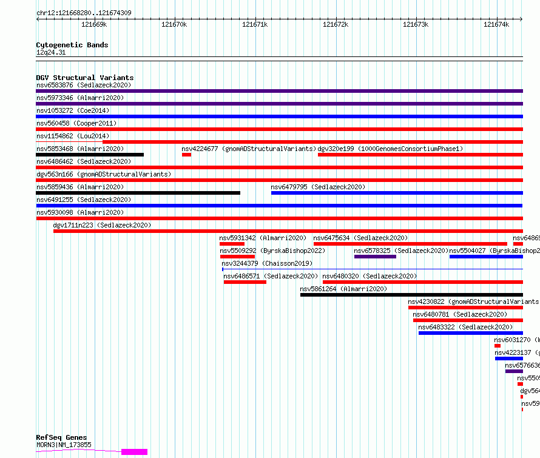Click the 121672k ruler position
540x458 pixels.
[336, 24]
